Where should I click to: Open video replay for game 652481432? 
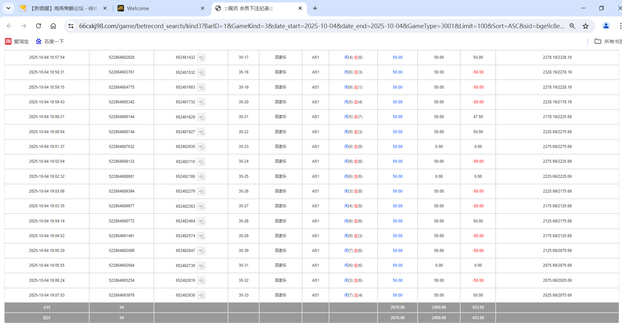[202, 57]
